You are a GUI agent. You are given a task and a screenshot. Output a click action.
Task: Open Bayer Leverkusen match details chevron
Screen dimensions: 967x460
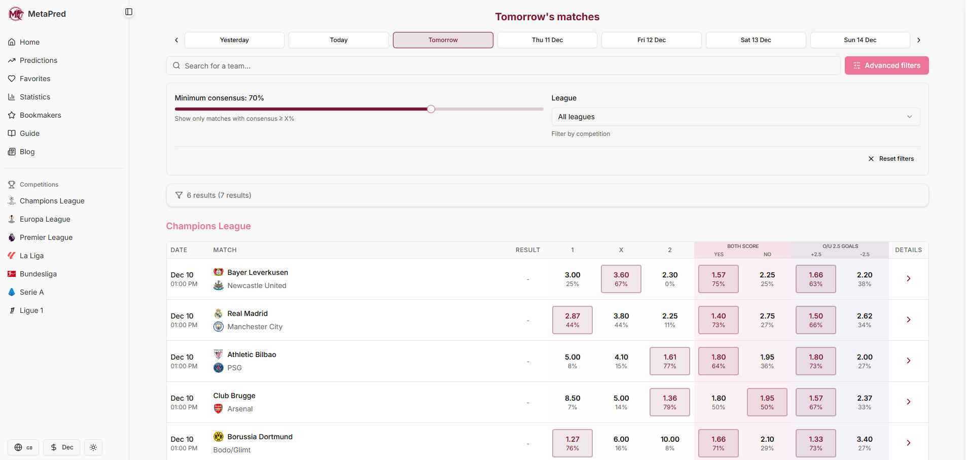point(908,278)
